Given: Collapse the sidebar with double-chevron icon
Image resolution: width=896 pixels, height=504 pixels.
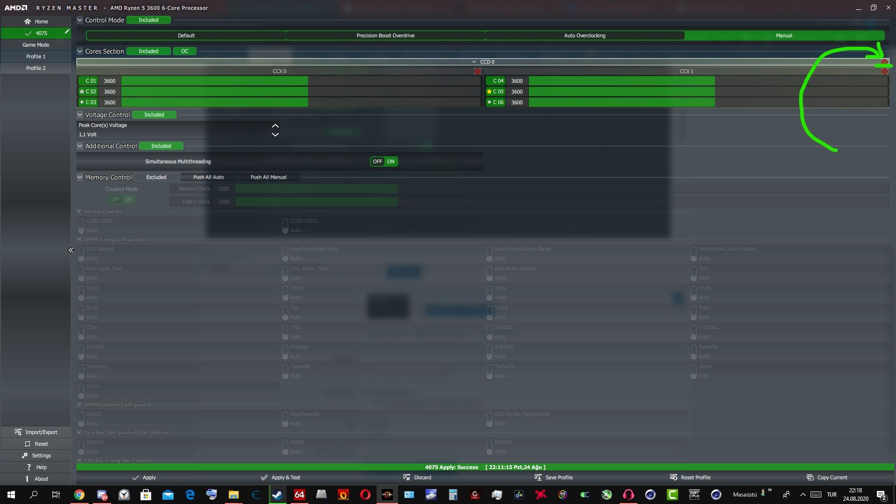Looking at the screenshot, I should click(x=71, y=250).
